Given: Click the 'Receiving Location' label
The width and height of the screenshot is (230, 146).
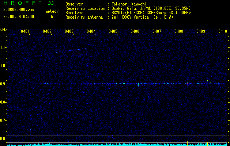Looking at the screenshot, I should click(x=85, y=8).
